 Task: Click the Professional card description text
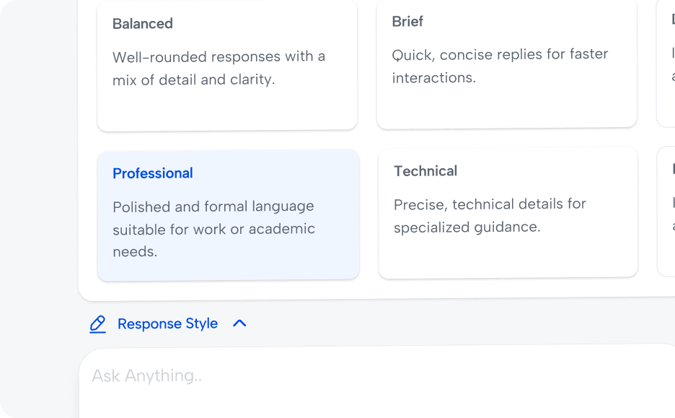coord(213,229)
